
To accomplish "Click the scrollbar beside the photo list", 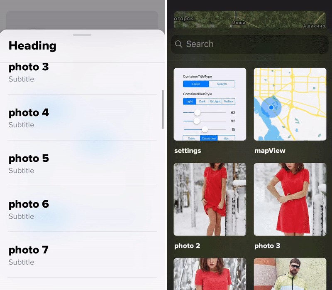I will coord(163,109).
